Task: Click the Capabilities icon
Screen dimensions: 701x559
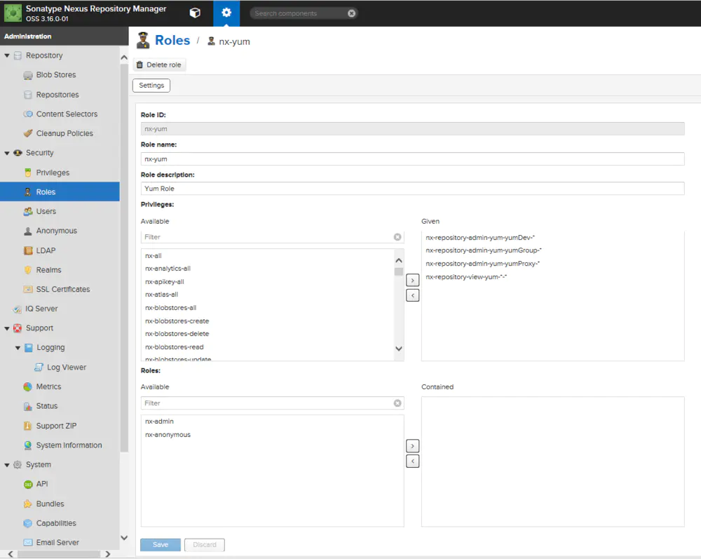Action: [x=28, y=523]
